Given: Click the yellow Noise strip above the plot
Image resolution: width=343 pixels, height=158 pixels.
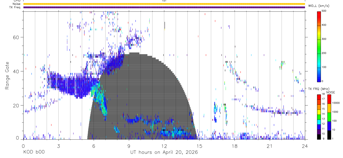Looking at the screenshot, I should pyautogui.click(x=164, y=4).
